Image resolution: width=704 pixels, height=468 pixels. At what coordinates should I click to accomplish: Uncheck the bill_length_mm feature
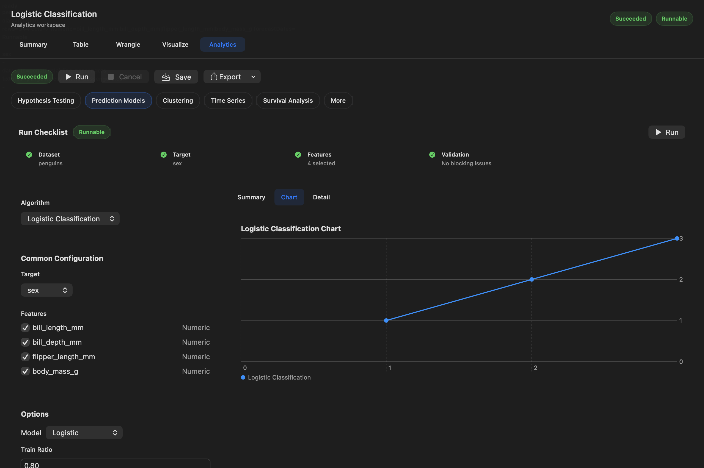25,328
